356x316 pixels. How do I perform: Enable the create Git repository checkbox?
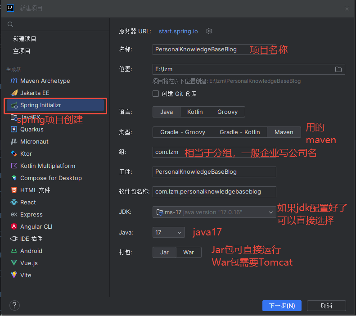(156, 94)
